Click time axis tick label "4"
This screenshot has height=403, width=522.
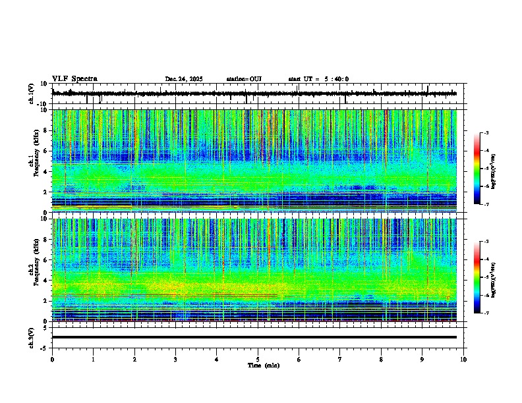217,360
